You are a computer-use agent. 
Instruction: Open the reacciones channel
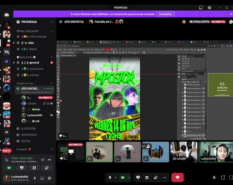35,69
